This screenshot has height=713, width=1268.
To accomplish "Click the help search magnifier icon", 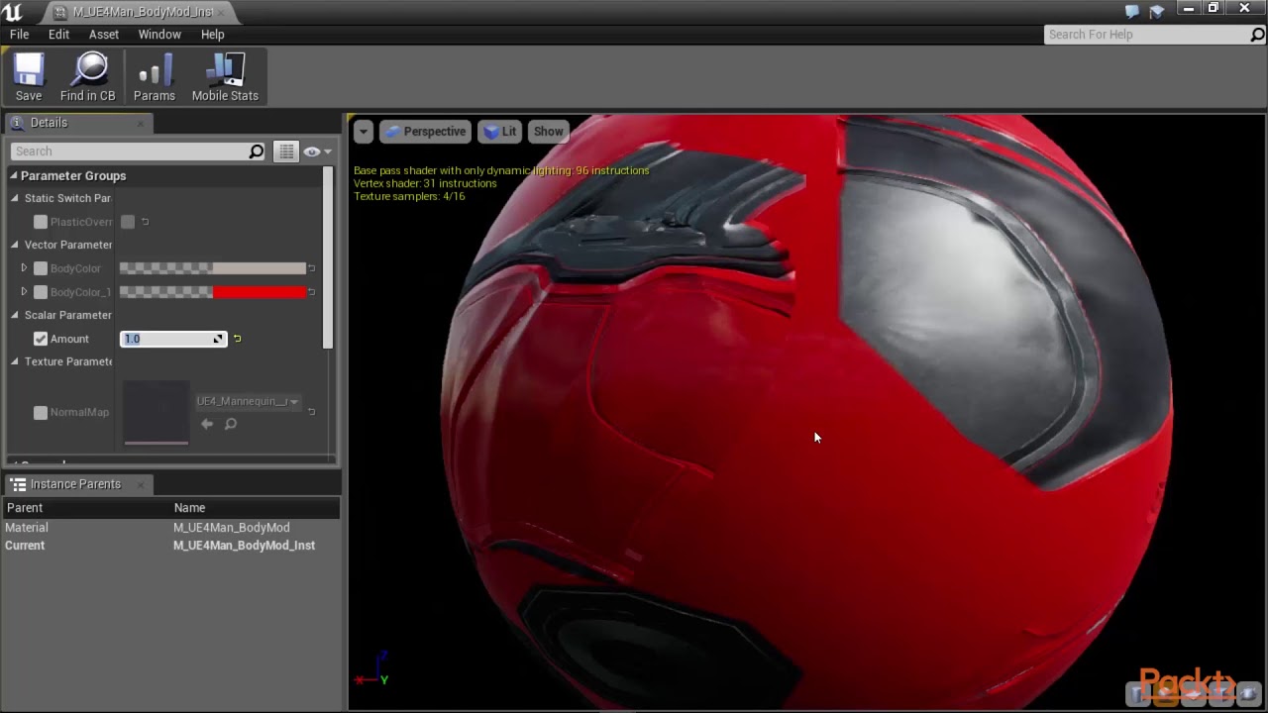I will pos(1257,35).
